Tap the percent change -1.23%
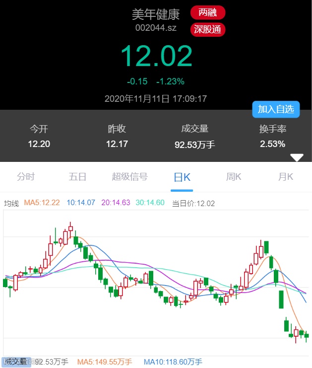The image size is (312, 368). point(171,81)
